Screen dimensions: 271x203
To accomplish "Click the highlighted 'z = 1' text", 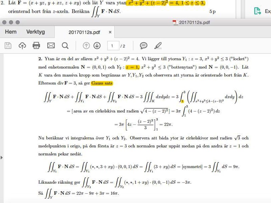I will (x=132, y=67).
